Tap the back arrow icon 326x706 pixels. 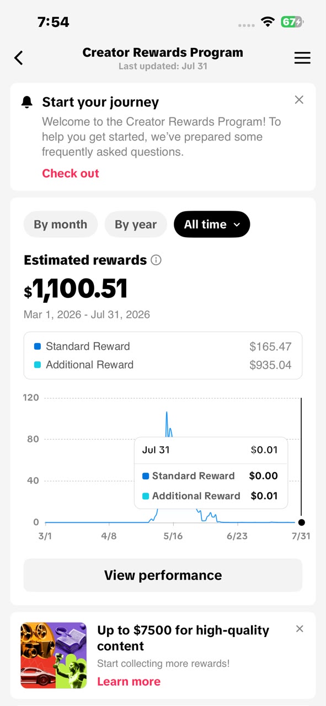point(19,58)
